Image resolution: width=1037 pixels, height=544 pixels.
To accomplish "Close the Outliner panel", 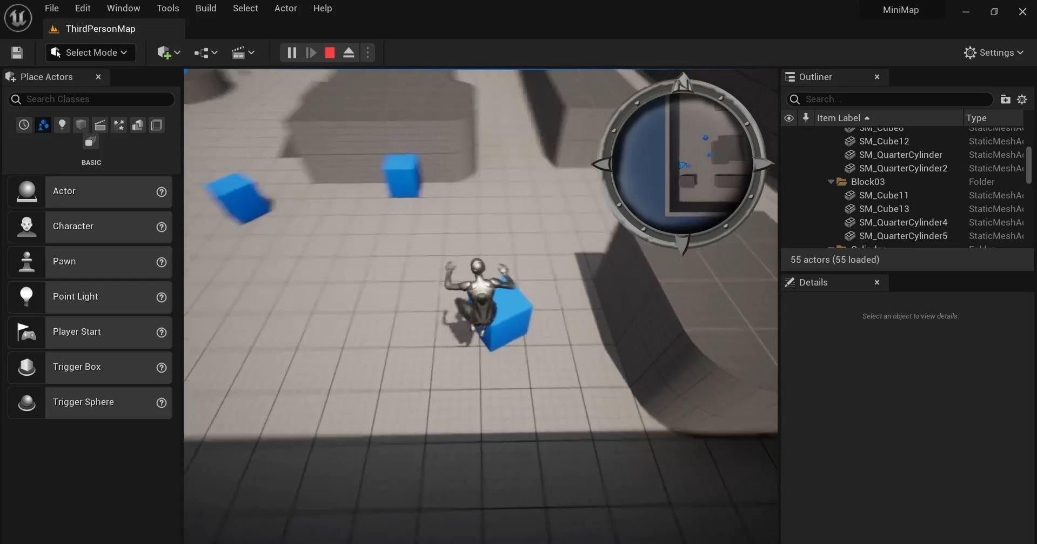I will pos(877,77).
